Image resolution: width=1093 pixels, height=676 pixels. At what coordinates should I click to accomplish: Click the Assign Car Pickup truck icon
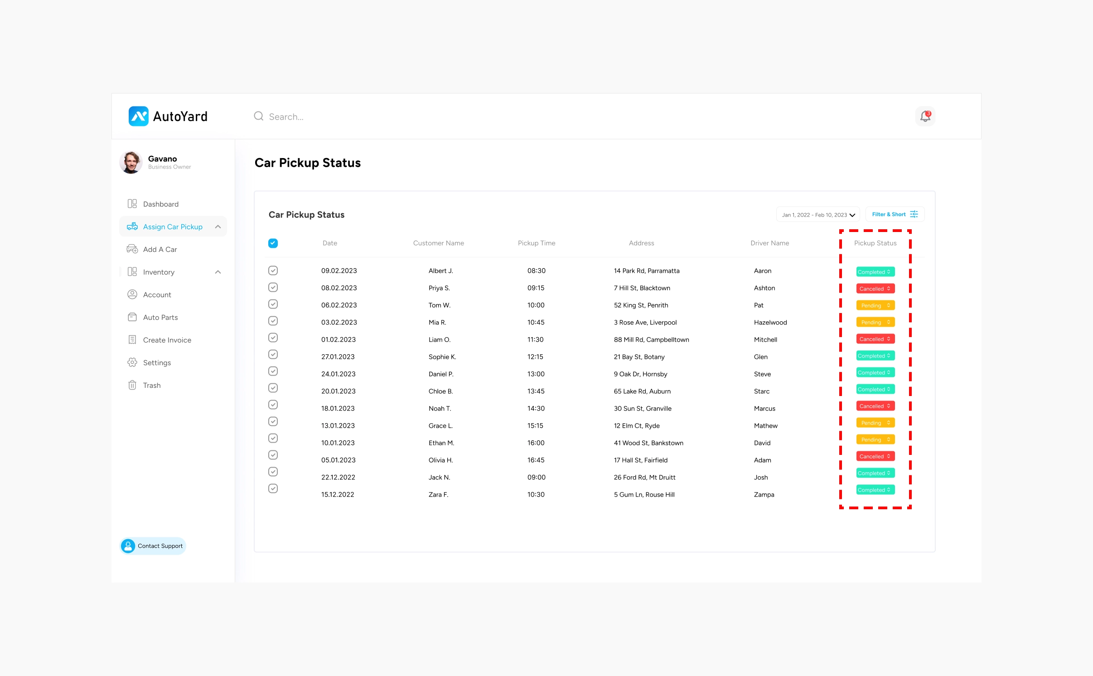pyautogui.click(x=132, y=227)
